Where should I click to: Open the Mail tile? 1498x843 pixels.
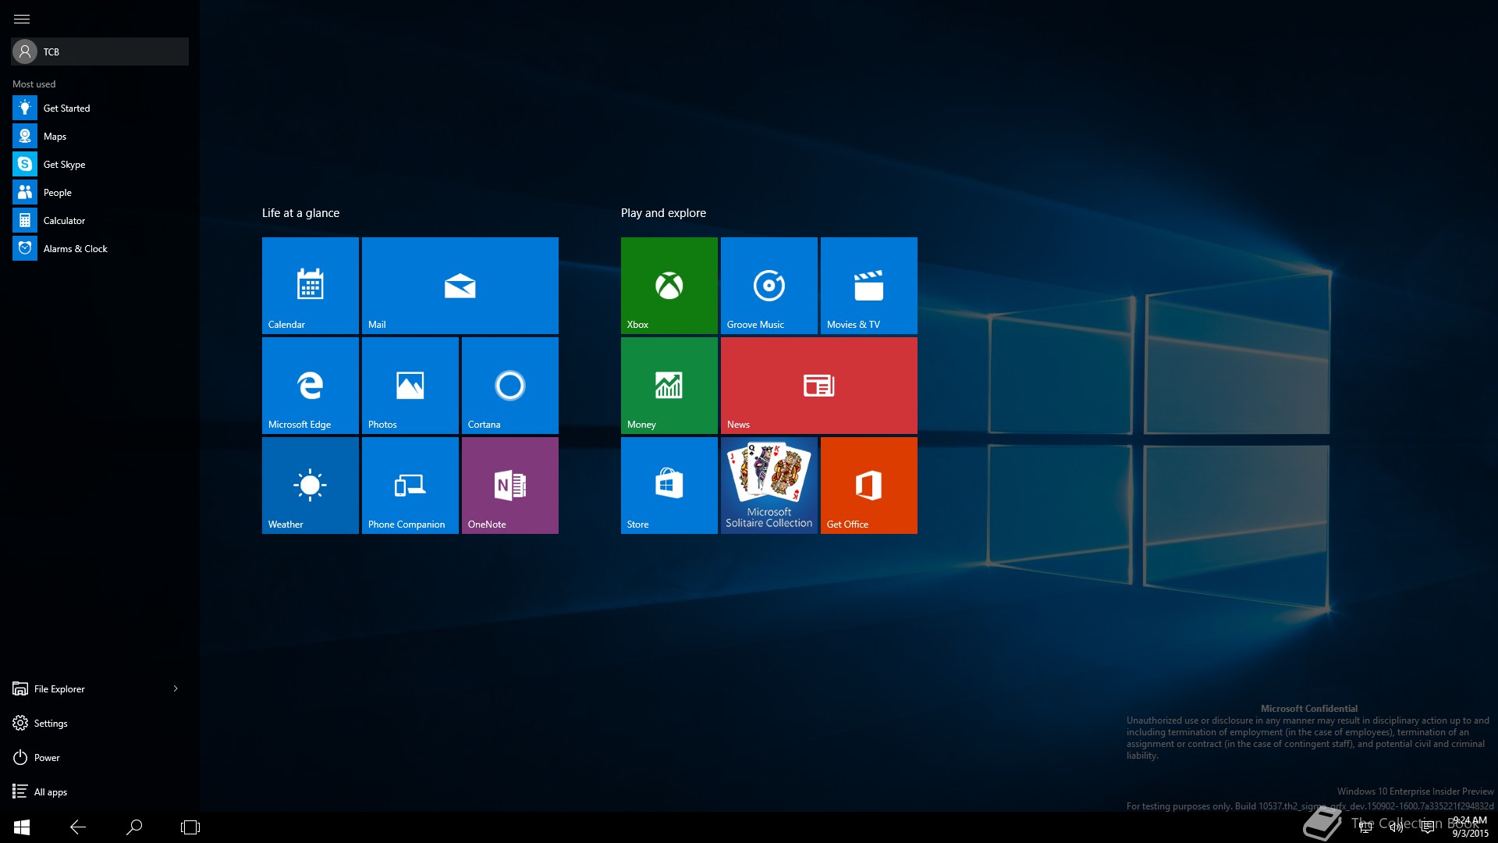tap(460, 286)
